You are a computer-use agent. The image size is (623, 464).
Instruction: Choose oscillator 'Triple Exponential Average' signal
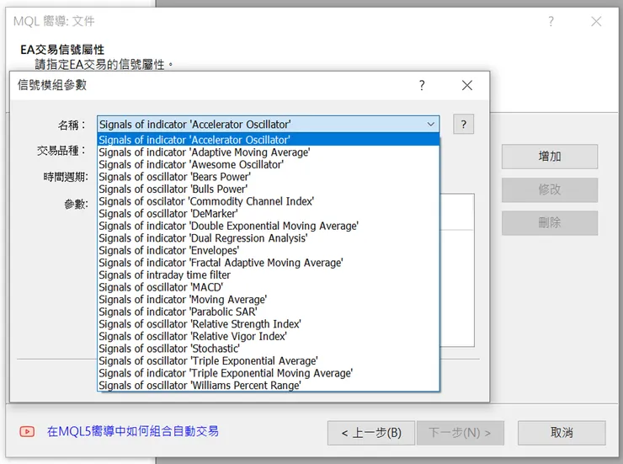pyautogui.click(x=269, y=361)
